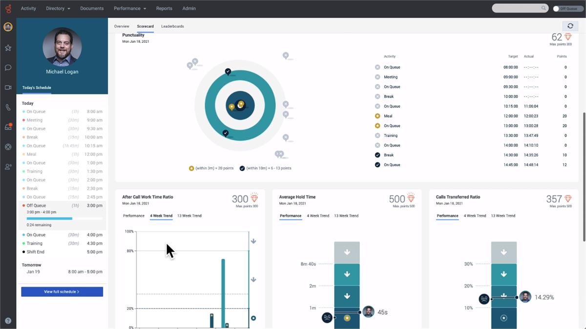Click the 12:00:23 actual time cell
Viewport: 586px width, 329px height.
[531, 116]
